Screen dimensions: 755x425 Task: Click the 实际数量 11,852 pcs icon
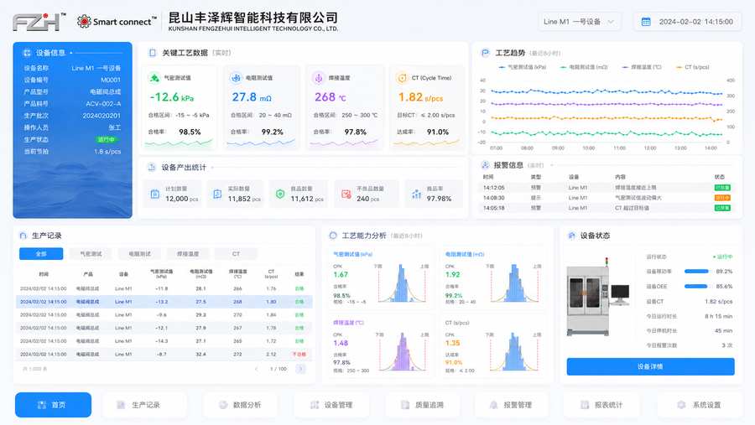coord(217,194)
